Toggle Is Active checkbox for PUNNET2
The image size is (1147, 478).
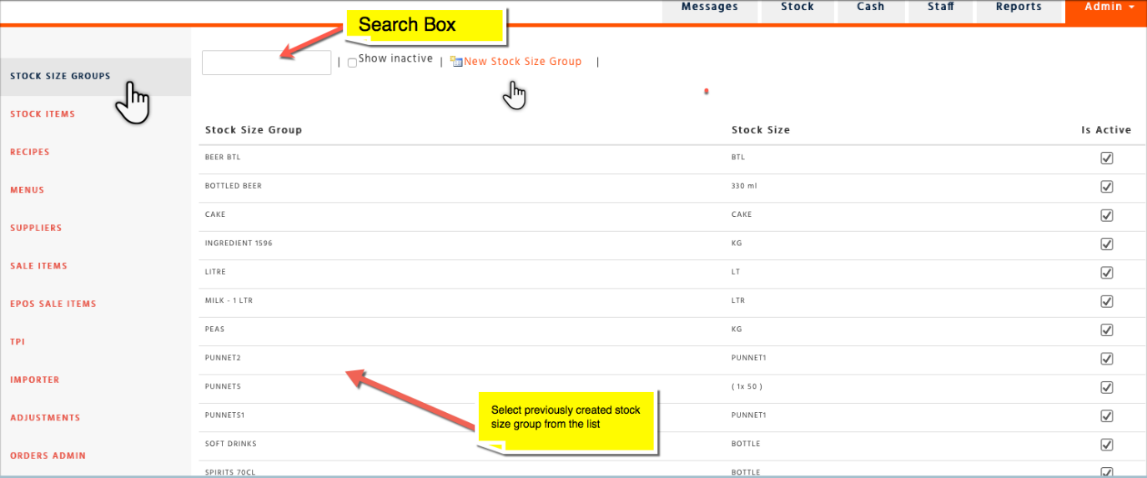click(1107, 359)
